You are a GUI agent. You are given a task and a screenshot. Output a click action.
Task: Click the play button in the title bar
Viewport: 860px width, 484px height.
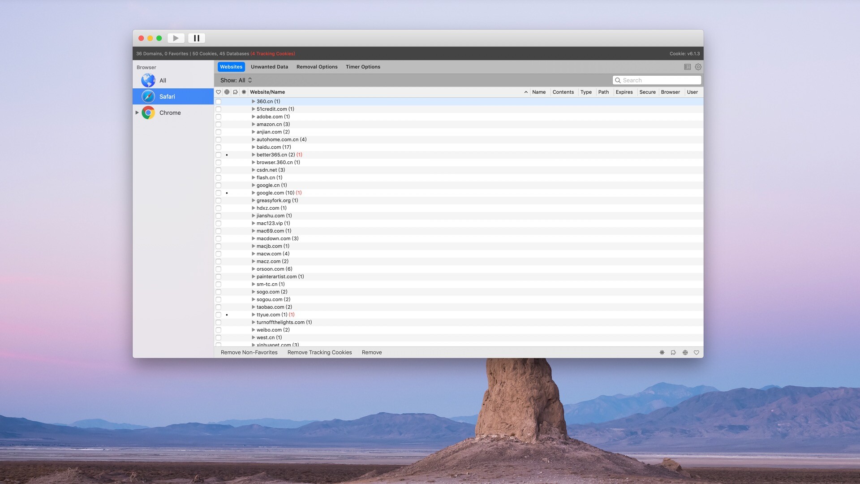176,38
